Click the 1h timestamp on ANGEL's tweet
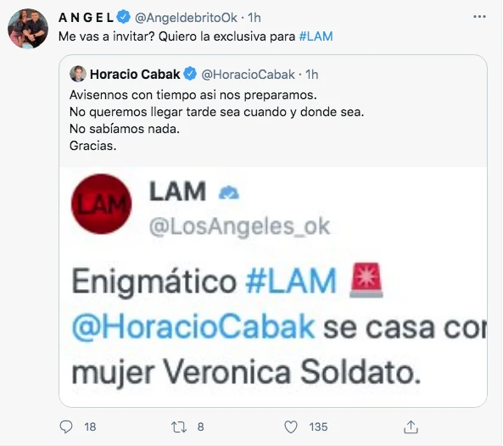503x446 pixels. tap(254, 18)
